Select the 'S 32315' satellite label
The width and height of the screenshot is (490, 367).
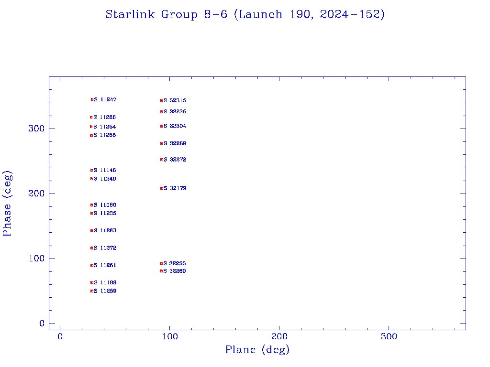pos(175,100)
